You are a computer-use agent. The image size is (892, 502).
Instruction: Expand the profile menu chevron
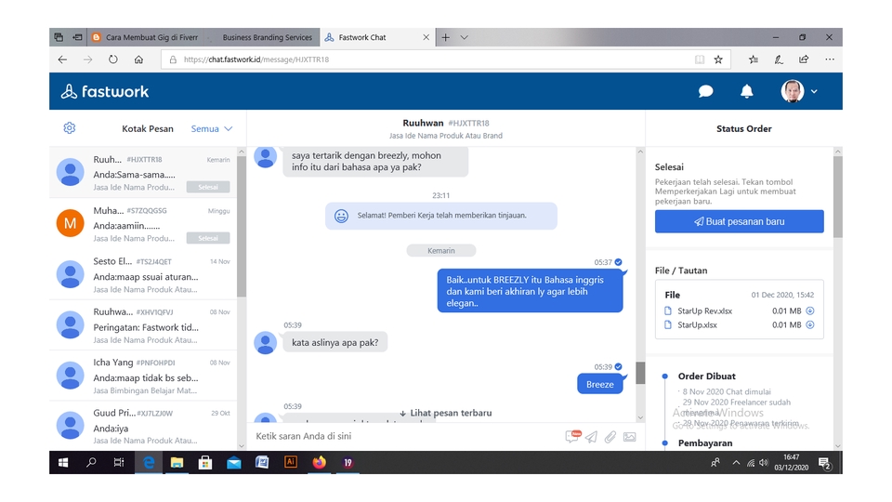[x=814, y=91]
